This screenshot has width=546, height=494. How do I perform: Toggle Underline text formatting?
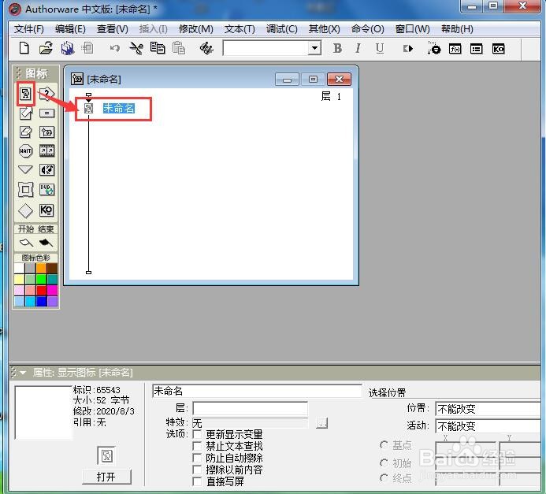click(380, 48)
